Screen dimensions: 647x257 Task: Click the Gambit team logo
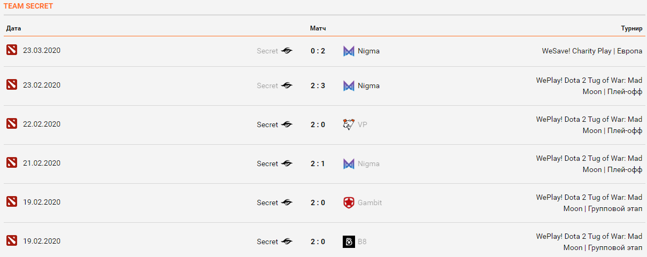(x=349, y=203)
